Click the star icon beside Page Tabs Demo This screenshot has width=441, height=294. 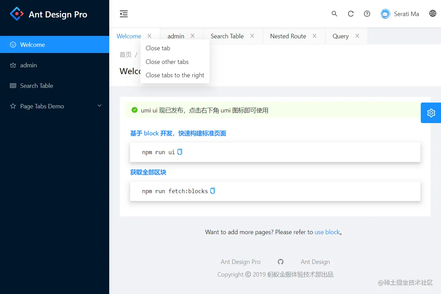click(x=13, y=106)
